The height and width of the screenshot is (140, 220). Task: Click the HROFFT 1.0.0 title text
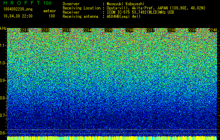28,3
